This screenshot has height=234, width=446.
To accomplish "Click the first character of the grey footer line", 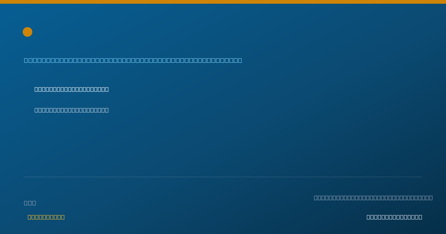I will coord(316,198).
